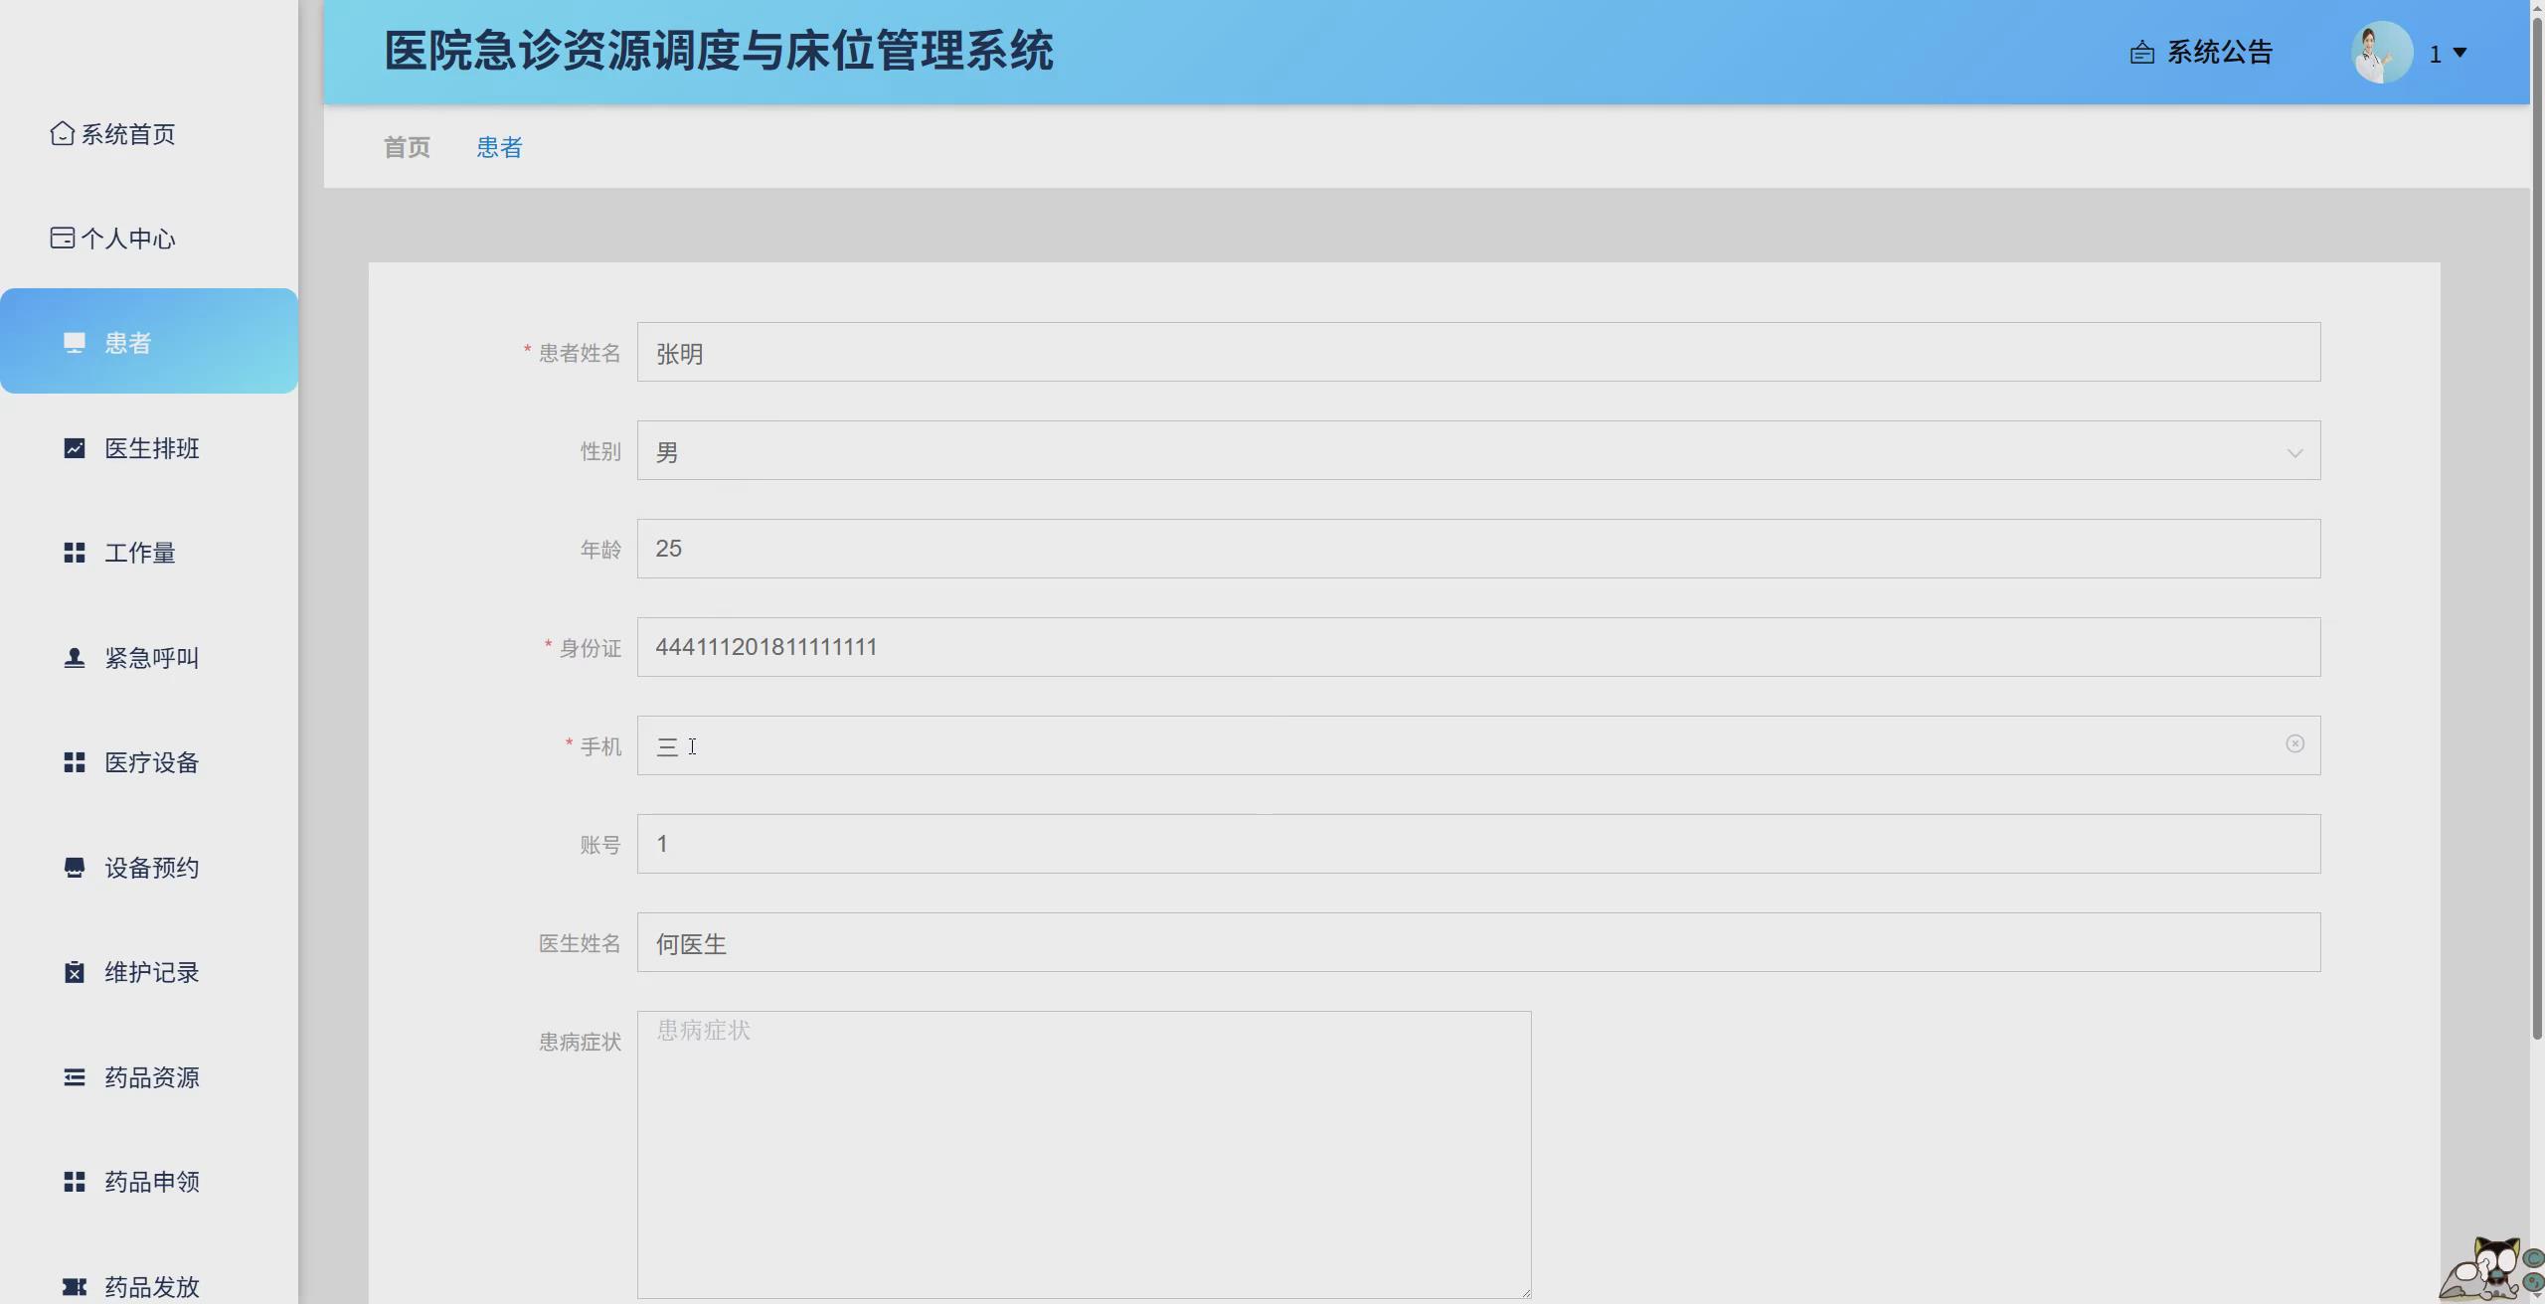2545x1304 pixels.
Task: Open the 个人中心 menu item
Action: [149, 238]
